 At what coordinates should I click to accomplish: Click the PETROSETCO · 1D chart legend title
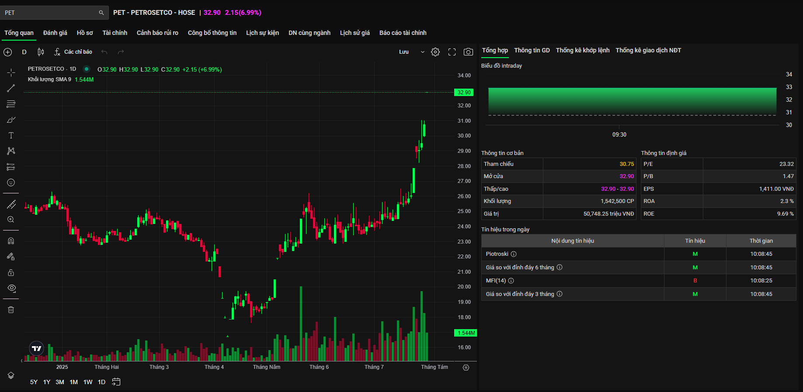52,69
